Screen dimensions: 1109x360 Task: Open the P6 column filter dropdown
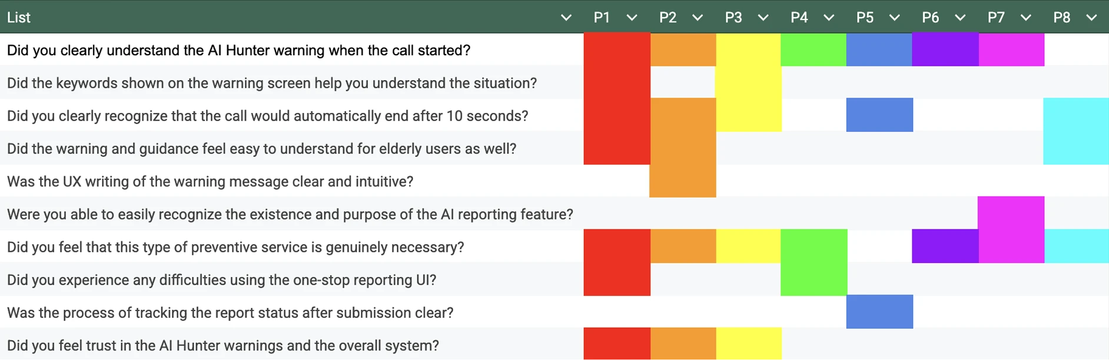(960, 18)
